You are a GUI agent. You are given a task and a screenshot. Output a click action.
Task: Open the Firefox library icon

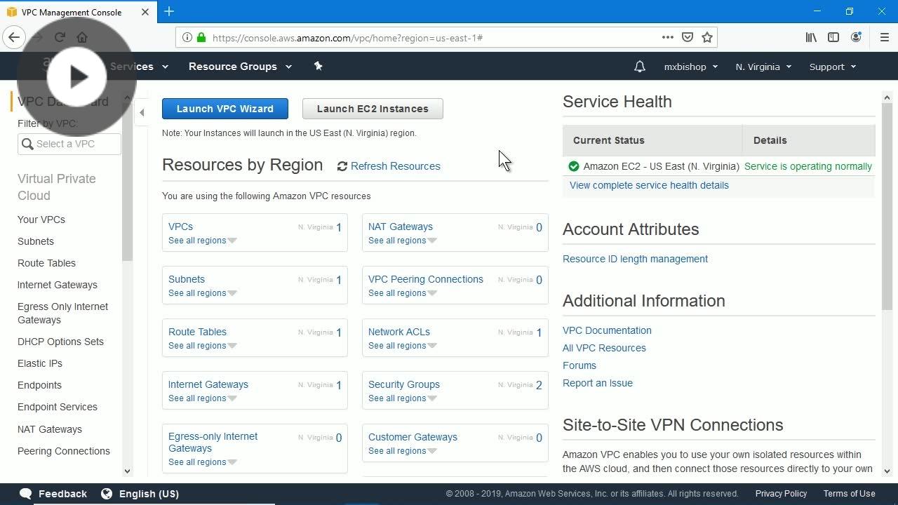pyautogui.click(x=811, y=38)
